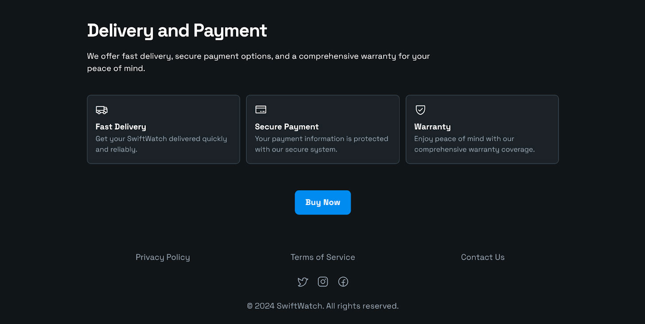Open the Contact Us link

tap(483, 257)
